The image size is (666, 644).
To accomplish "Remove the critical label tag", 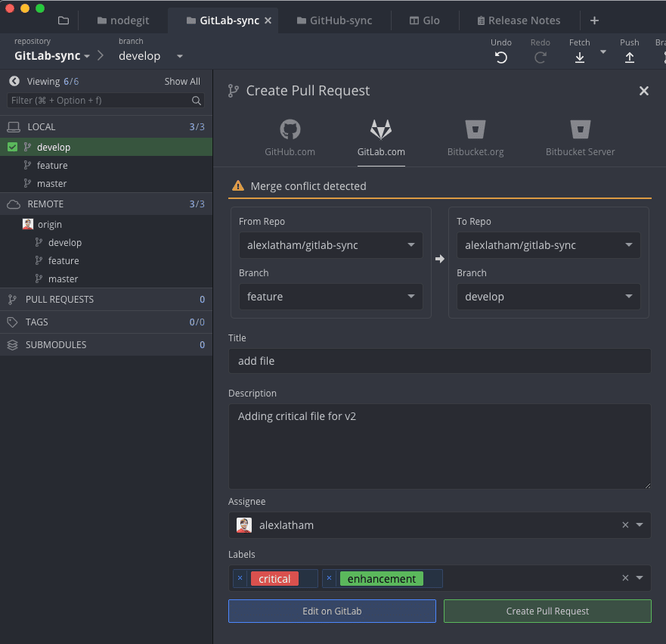I will (240, 578).
